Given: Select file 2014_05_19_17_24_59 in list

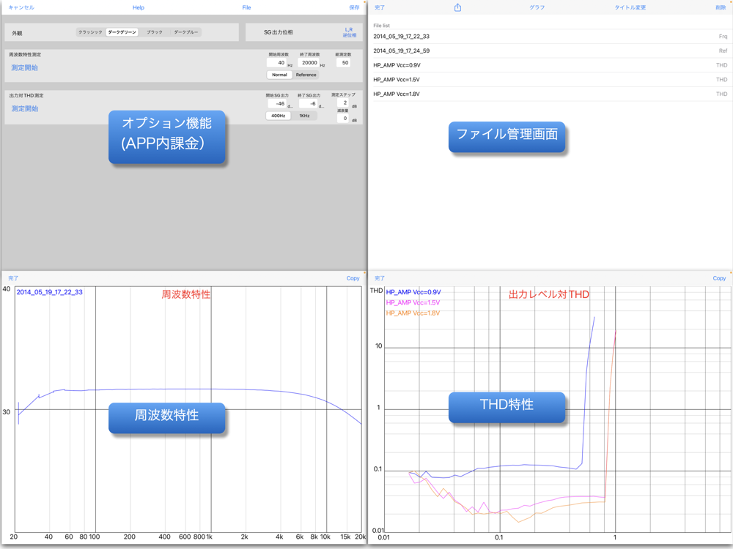Looking at the screenshot, I should [x=550, y=51].
